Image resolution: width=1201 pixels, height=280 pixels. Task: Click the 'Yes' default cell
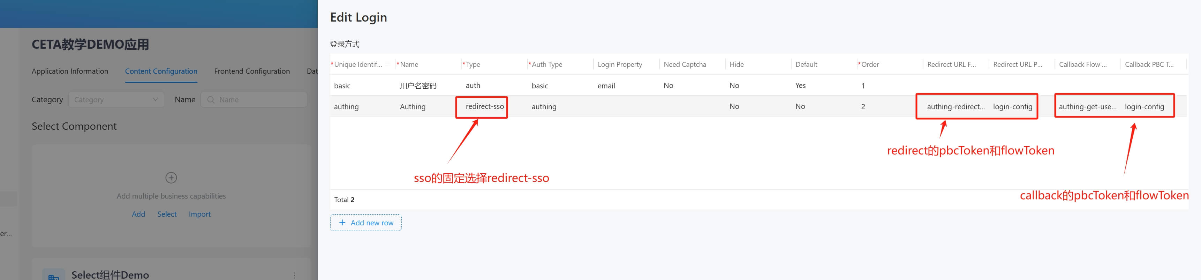click(x=800, y=86)
